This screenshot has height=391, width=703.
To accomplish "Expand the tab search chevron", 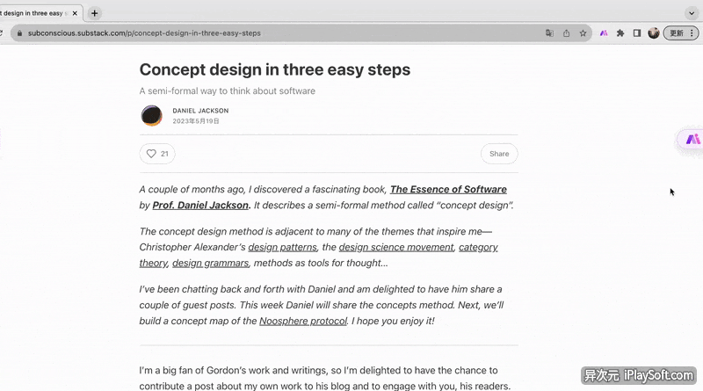I will [x=692, y=13].
